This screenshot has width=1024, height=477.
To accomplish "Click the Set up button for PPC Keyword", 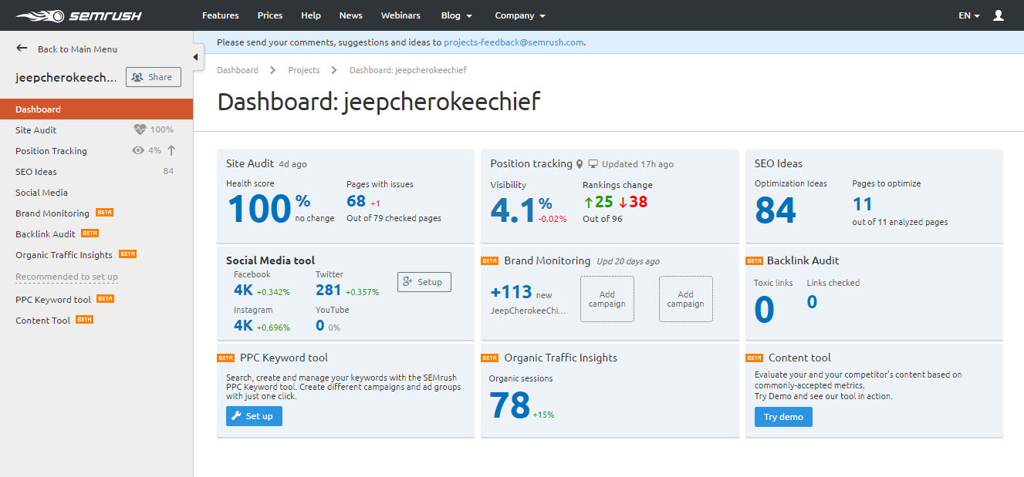I will pyautogui.click(x=254, y=416).
